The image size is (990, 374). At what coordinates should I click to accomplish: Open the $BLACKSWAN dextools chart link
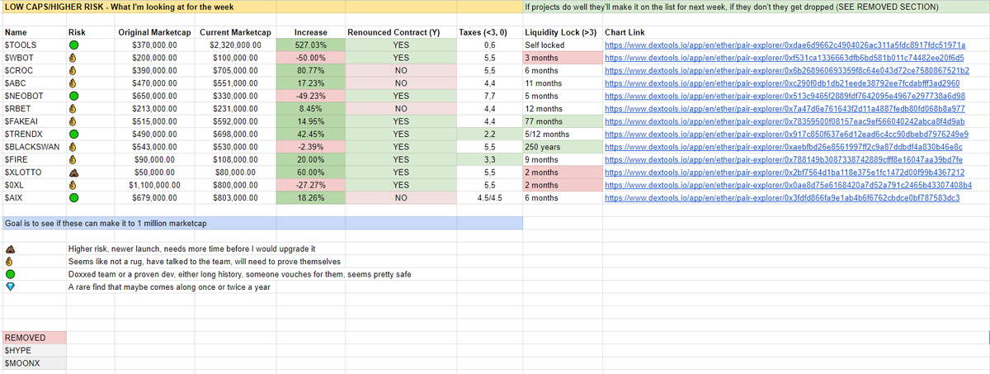(783, 147)
